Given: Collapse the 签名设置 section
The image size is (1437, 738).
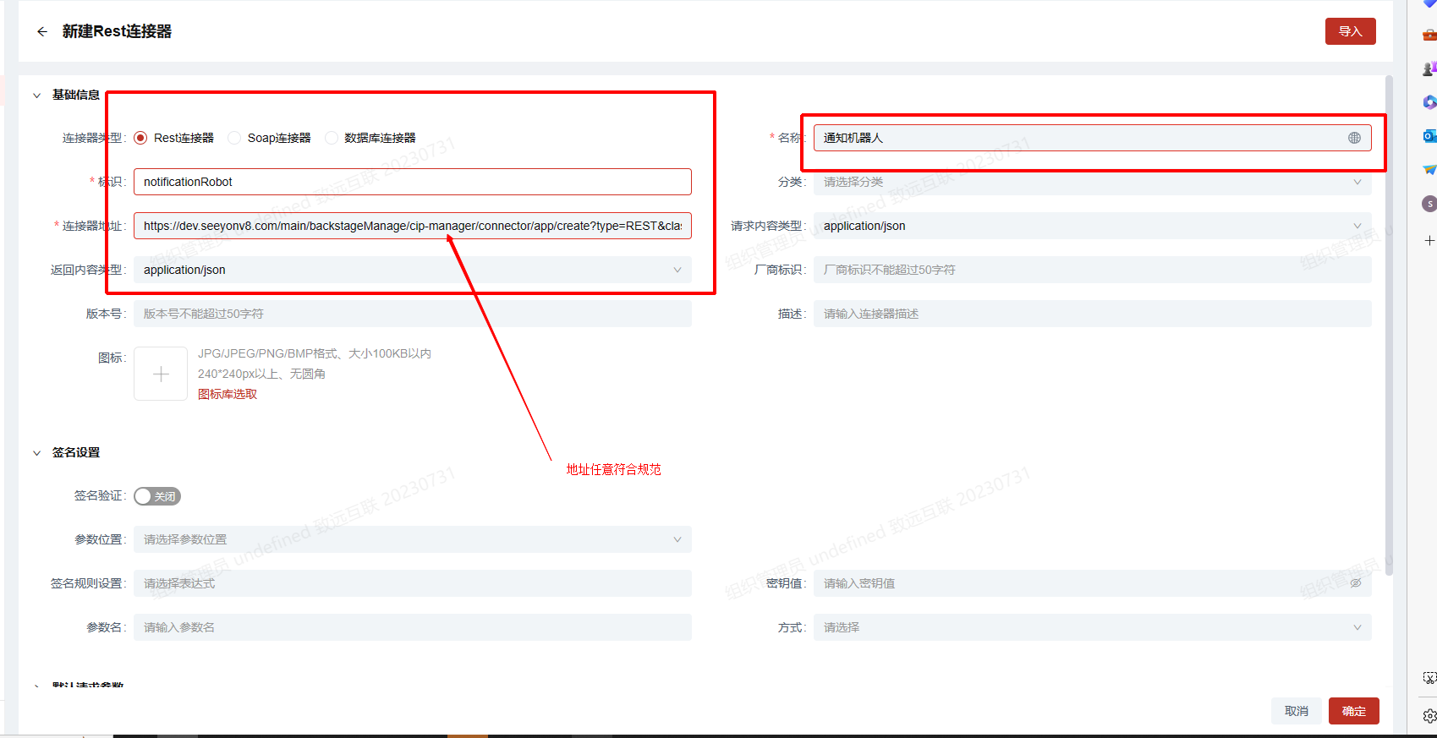Looking at the screenshot, I should pyautogui.click(x=36, y=453).
